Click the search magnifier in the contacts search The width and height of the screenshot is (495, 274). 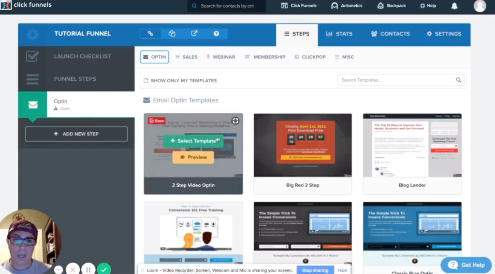pos(194,6)
